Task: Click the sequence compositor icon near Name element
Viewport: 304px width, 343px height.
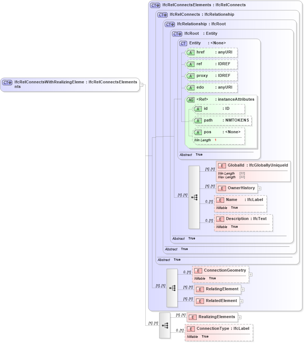Action: (x=194, y=197)
